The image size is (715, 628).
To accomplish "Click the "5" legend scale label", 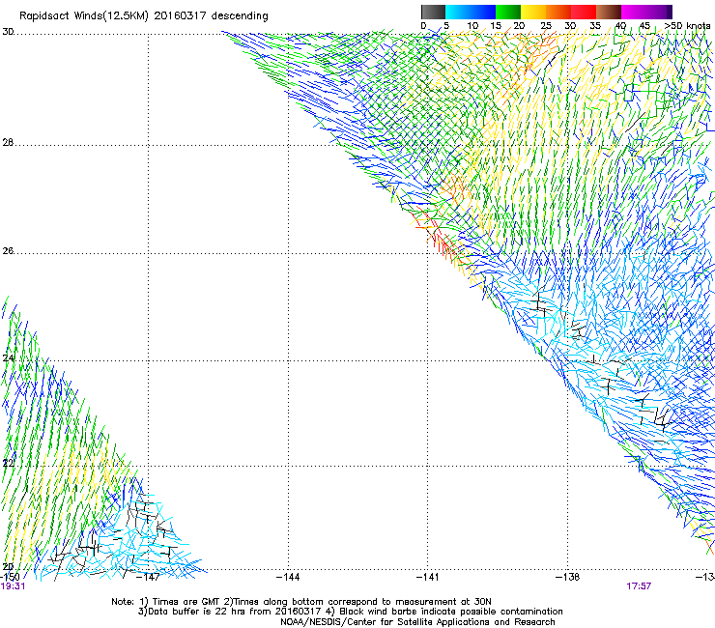I will [446, 25].
